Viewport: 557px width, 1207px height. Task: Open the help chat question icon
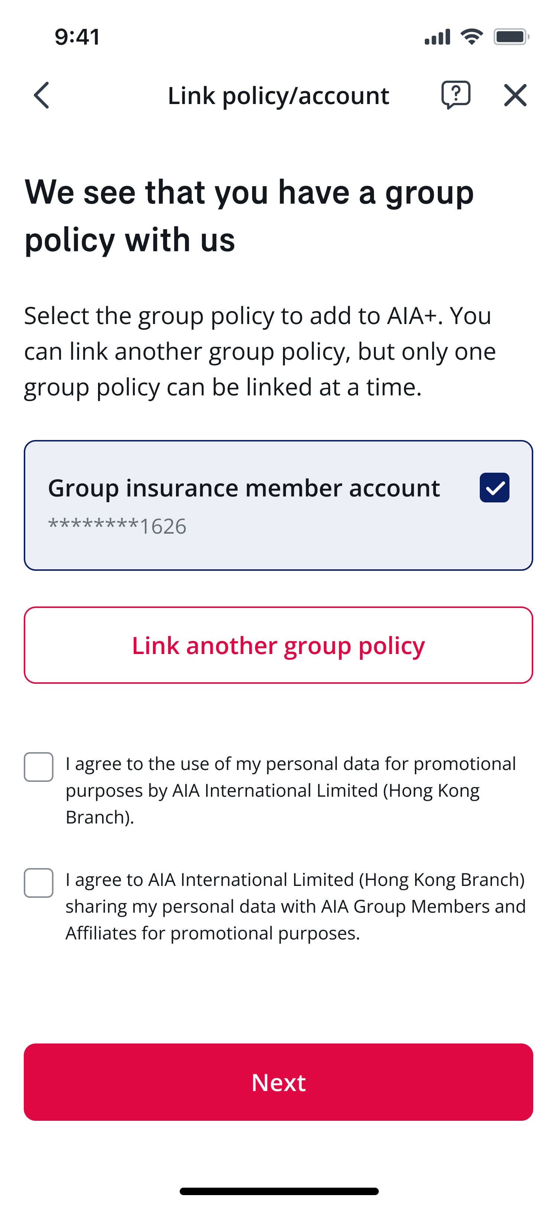click(x=455, y=95)
